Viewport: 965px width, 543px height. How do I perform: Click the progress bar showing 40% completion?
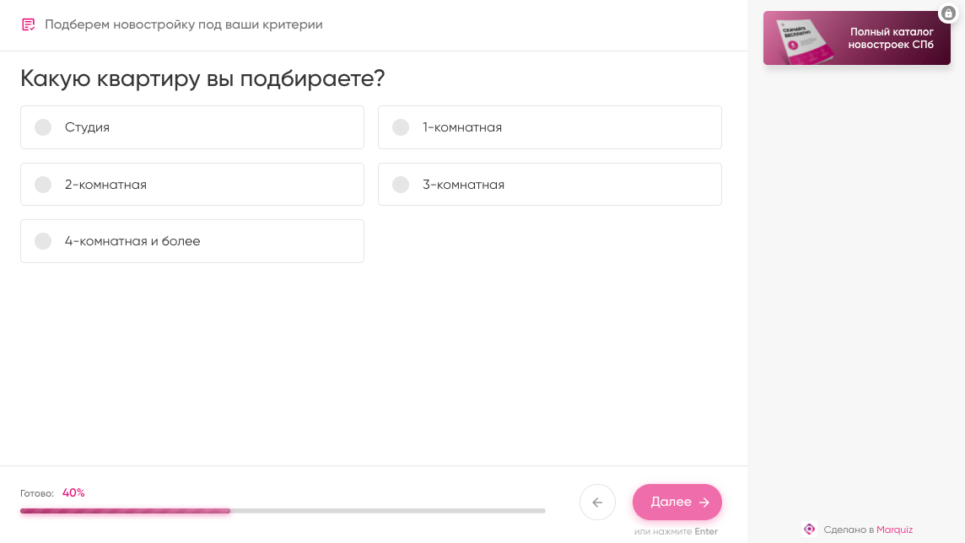tap(283, 511)
